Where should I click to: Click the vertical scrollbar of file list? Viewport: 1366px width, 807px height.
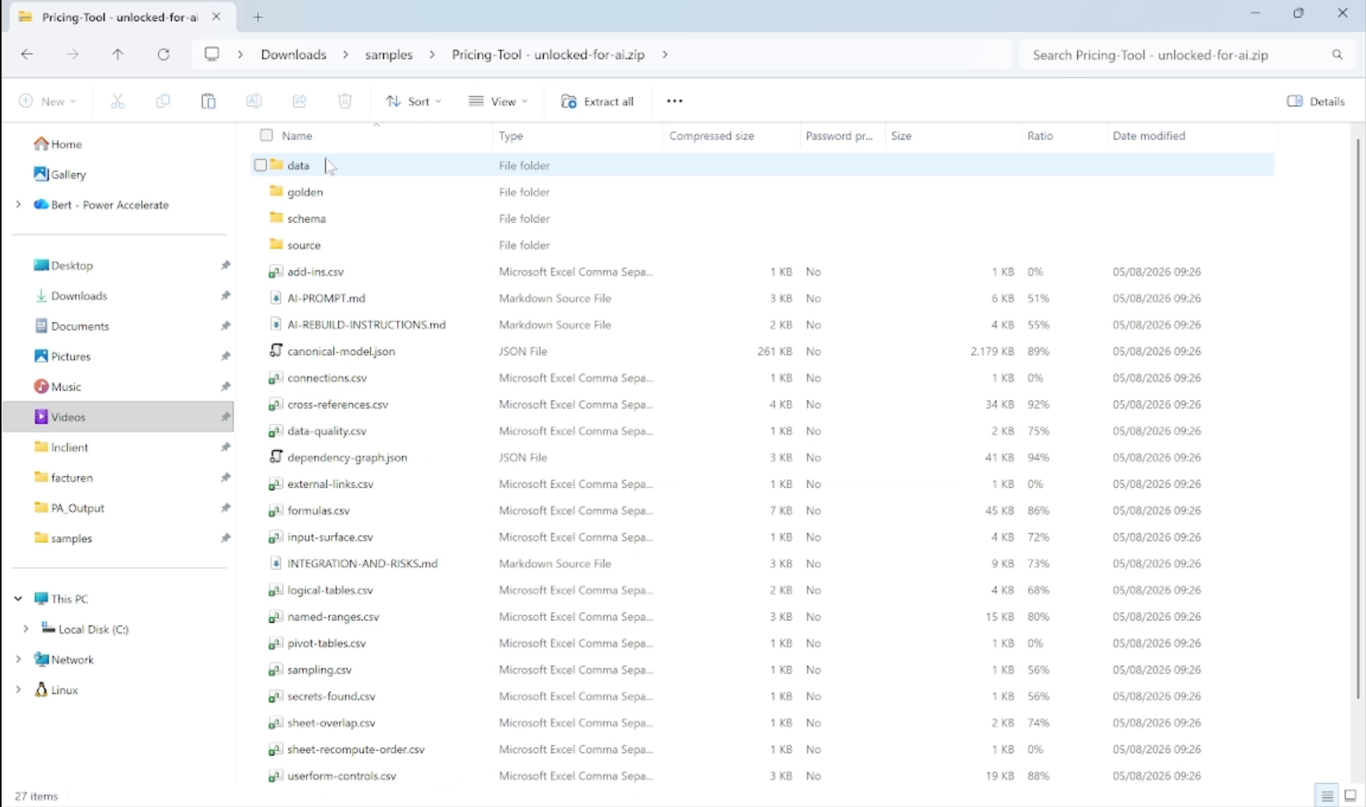[x=1358, y=419]
